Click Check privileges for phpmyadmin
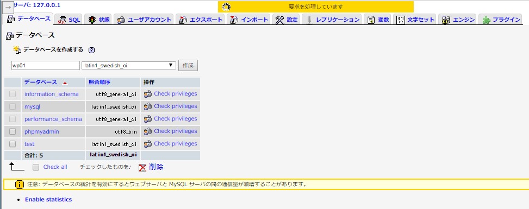 [x=176, y=131]
